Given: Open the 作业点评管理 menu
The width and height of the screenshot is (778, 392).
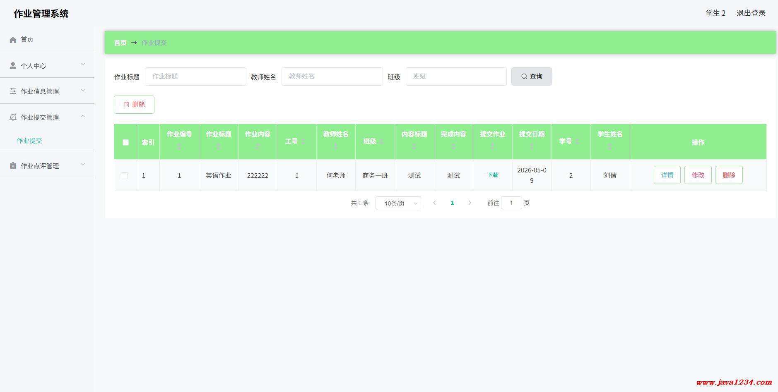Looking at the screenshot, I should (x=47, y=165).
